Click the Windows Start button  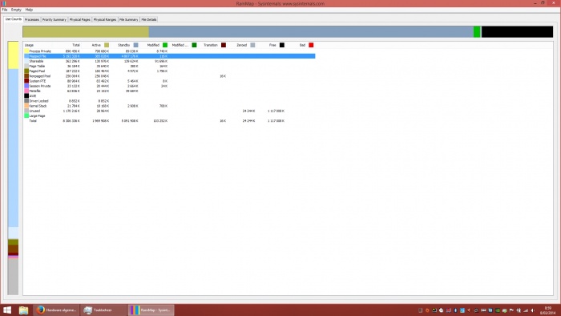pos(7,310)
